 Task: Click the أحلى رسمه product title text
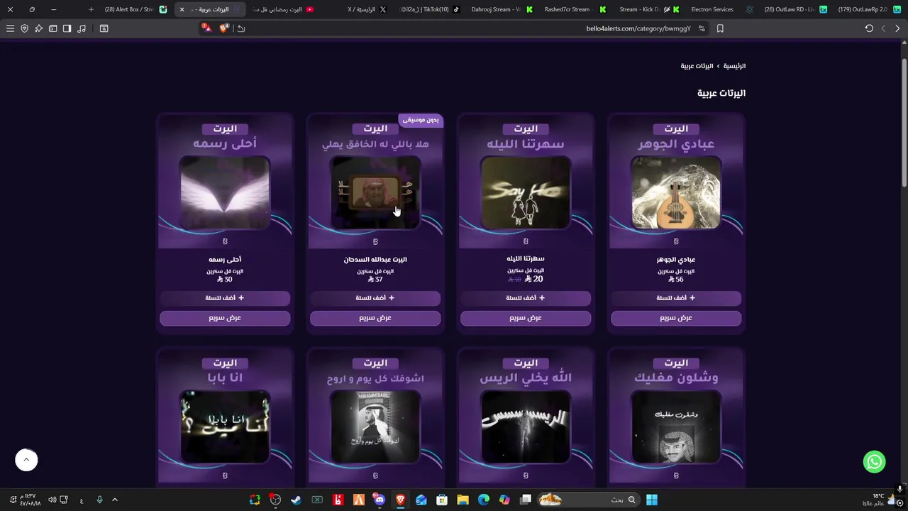[225, 260]
